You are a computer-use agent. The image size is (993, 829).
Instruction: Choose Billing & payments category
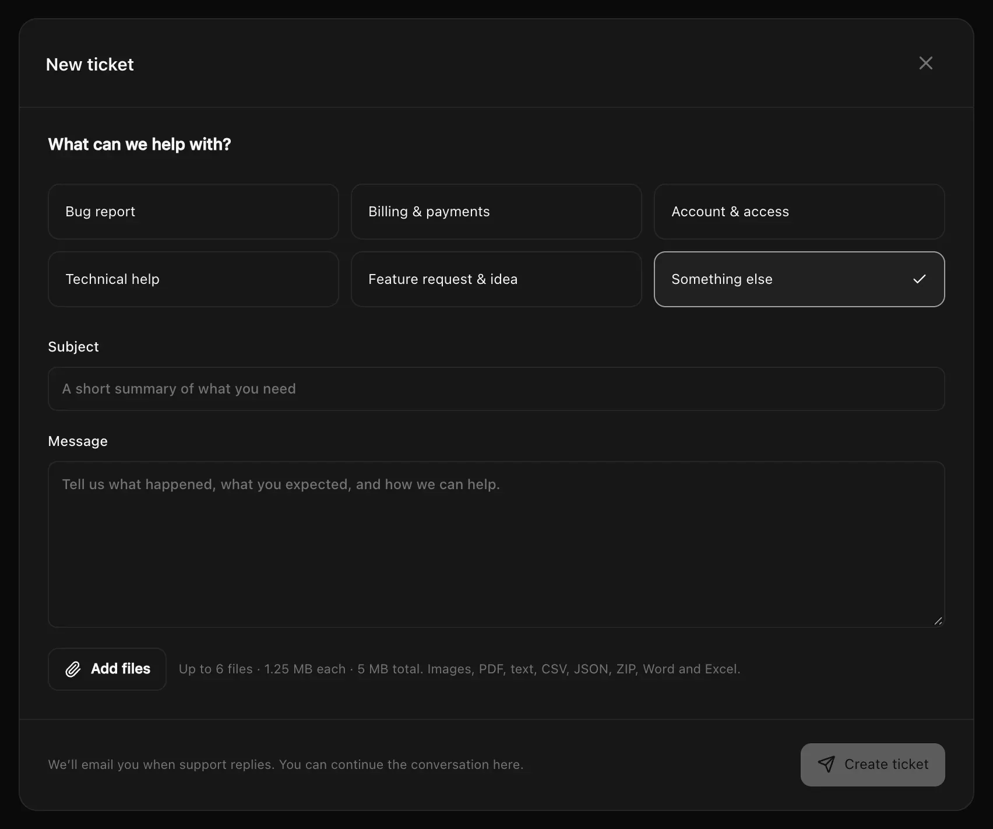496,212
